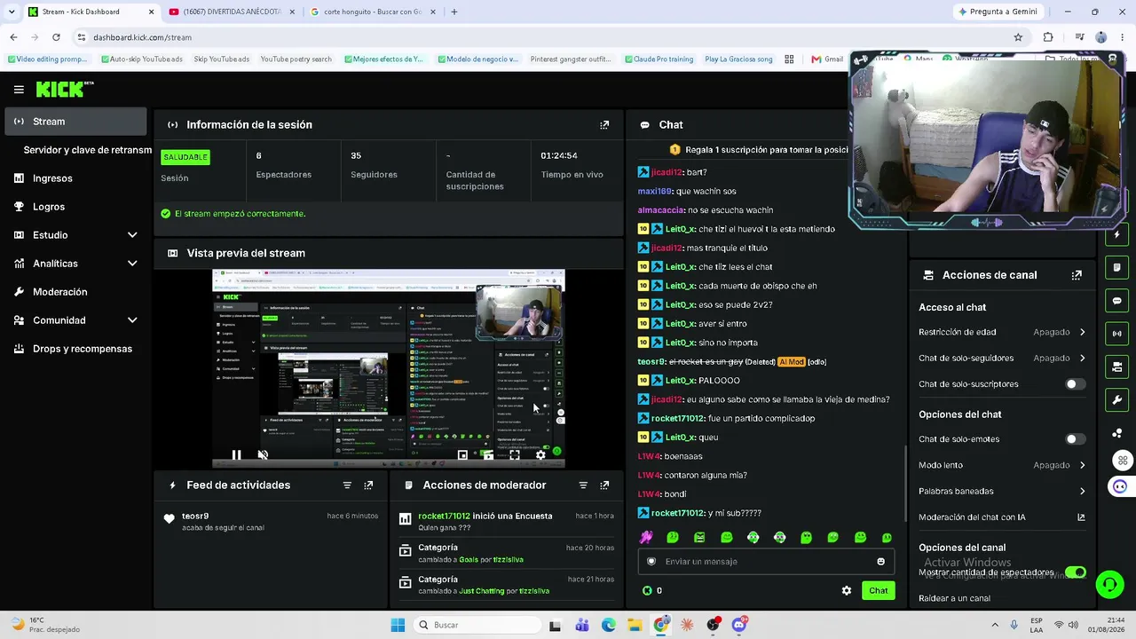Screen dimensions: 1136x639
Task: Open Drops y recompensas in the sidebar
Action: tap(82, 349)
